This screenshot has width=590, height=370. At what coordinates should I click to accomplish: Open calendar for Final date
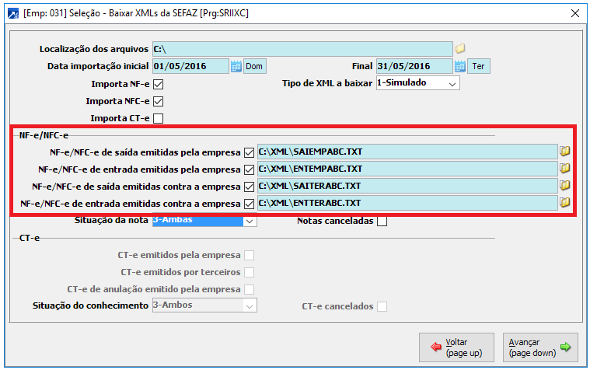click(460, 66)
